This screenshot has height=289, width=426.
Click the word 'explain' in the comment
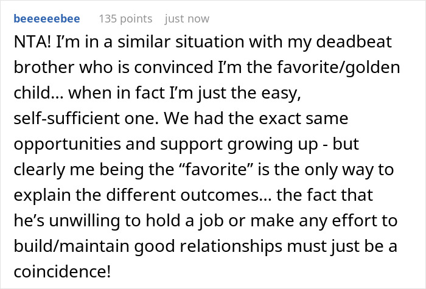tap(42, 195)
